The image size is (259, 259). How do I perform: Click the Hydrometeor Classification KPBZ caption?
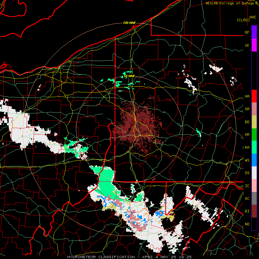(129, 257)
